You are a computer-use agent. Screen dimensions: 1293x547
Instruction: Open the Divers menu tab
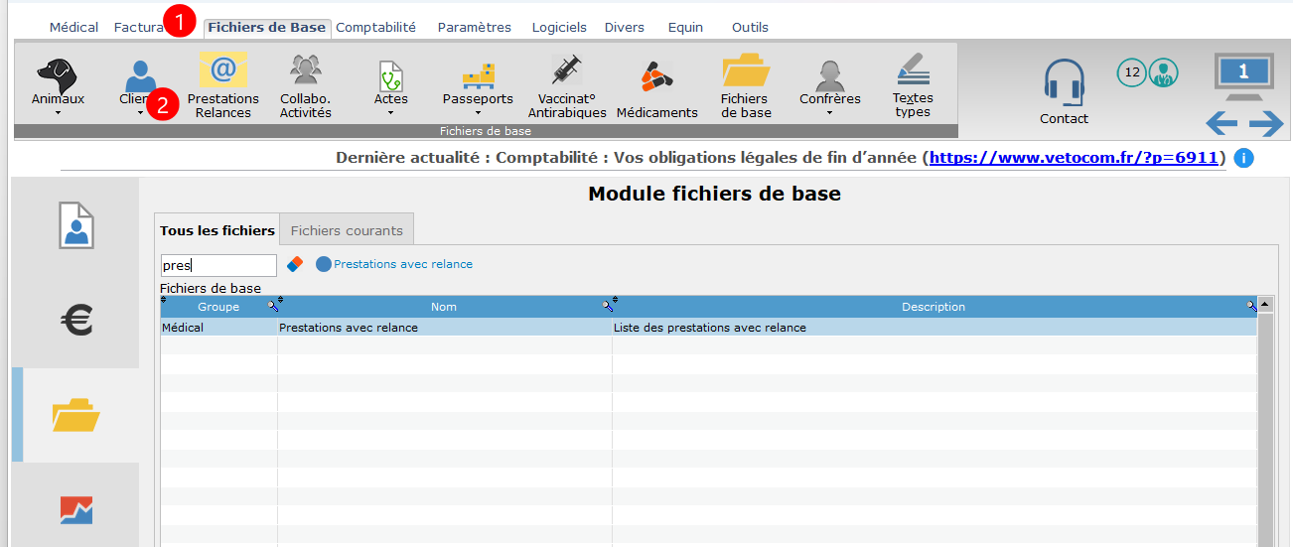point(625,28)
